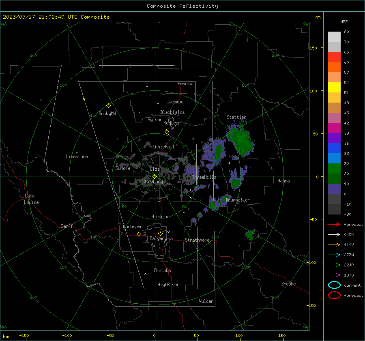365x341 pixels.
Task: Click the 80 dBZ legend value
Action: (346, 32)
